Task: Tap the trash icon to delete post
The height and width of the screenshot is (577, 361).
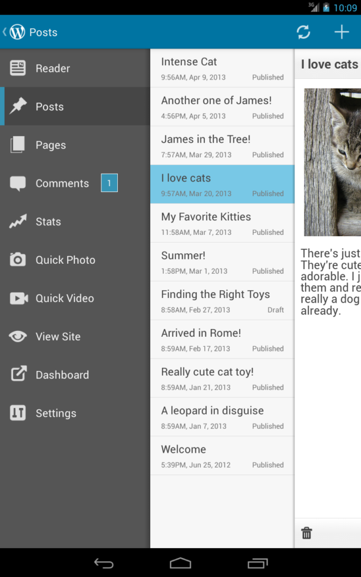Action: click(306, 533)
